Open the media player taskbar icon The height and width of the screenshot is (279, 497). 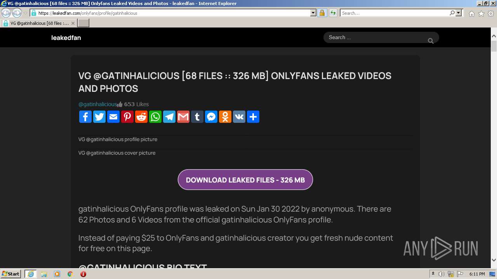pos(57,274)
